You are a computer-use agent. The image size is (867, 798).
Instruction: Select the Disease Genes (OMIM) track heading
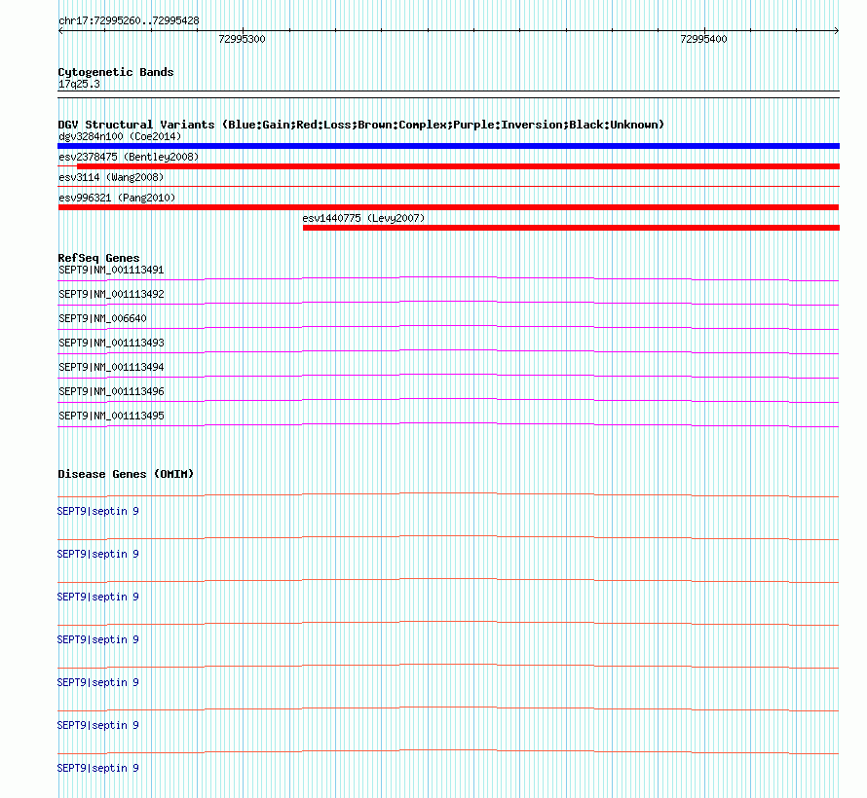(126, 474)
